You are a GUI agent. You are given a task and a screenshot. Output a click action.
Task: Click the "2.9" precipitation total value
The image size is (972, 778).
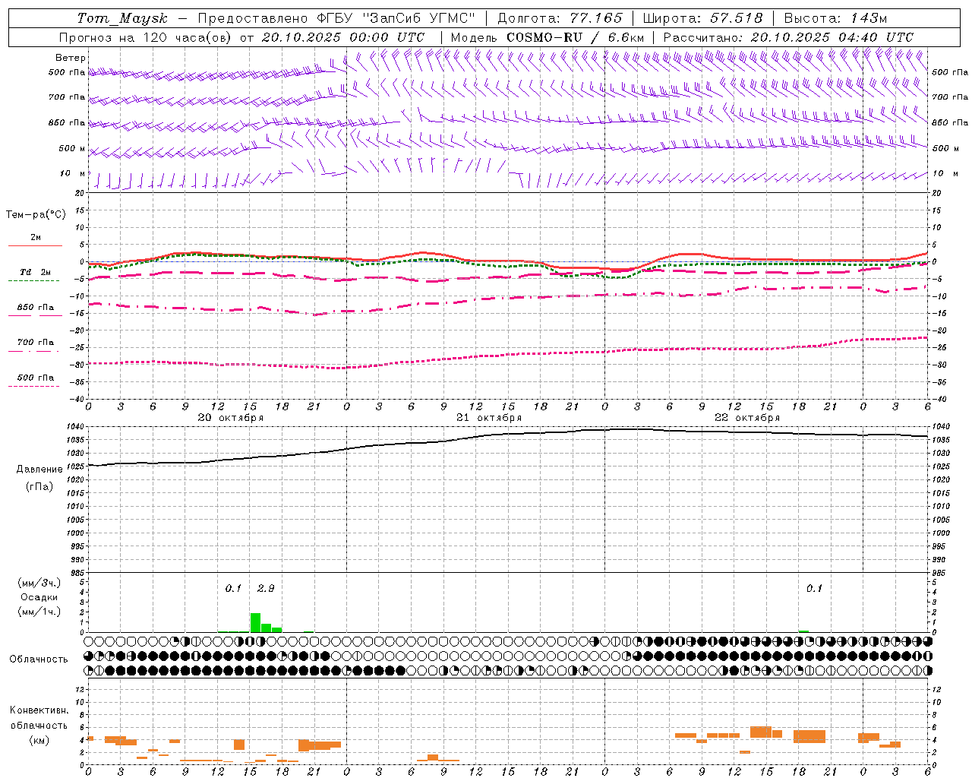[266, 589]
